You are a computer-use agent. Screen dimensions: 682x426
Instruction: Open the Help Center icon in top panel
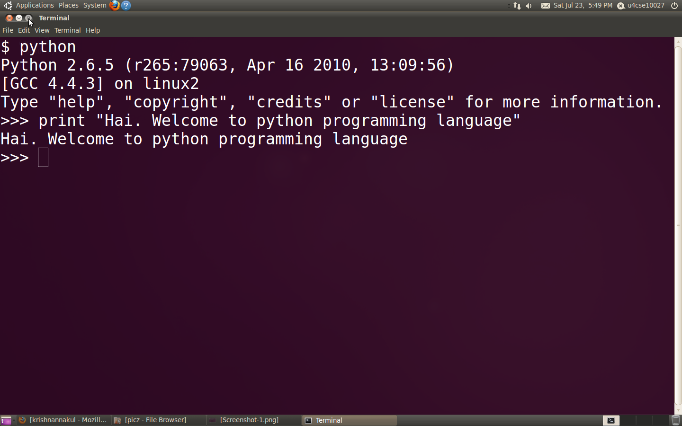click(126, 5)
